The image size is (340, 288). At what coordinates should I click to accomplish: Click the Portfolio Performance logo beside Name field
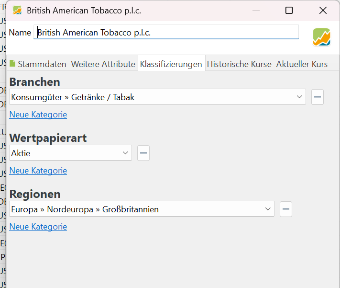[321, 37]
